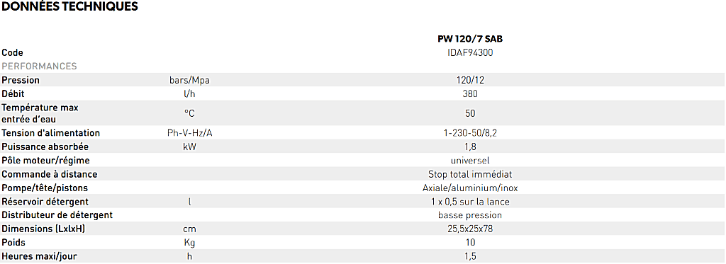Select the dimensions value 25,5x25x78
This screenshot has width=726, height=264.
(x=470, y=229)
